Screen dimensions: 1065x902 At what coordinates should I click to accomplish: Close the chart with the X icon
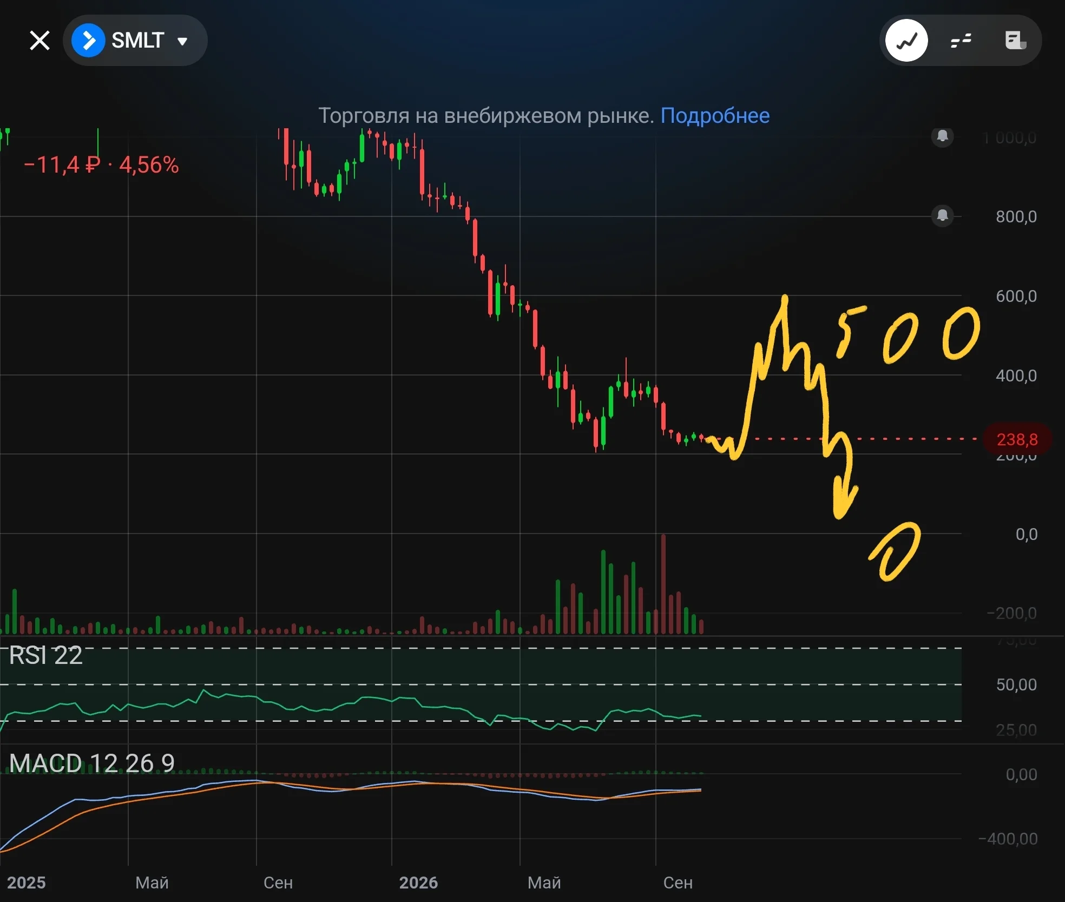pyautogui.click(x=40, y=41)
